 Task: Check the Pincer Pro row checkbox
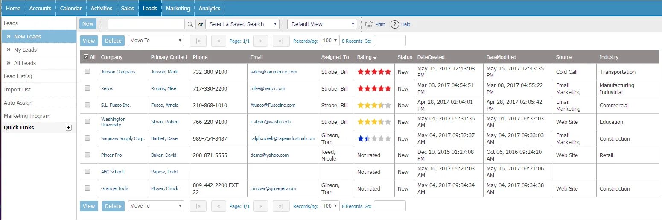(x=87, y=155)
